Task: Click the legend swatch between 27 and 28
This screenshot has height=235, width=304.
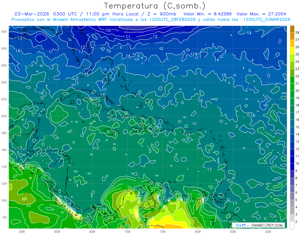Action: 292,36
